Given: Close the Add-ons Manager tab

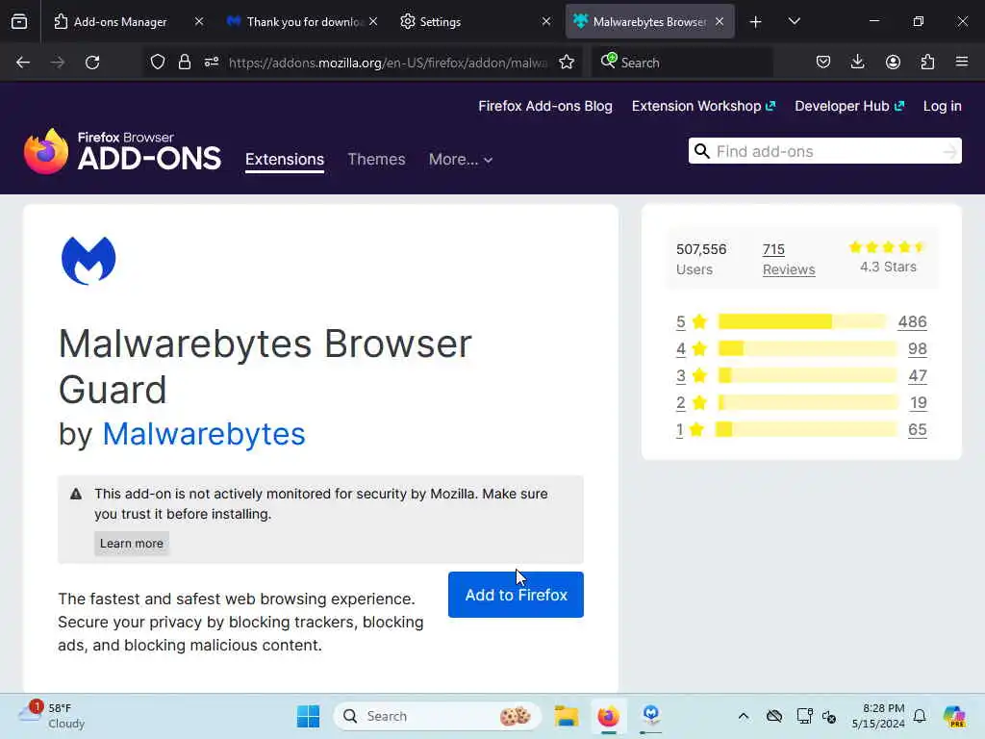Looking at the screenshot, I should (x=199, y=21).
